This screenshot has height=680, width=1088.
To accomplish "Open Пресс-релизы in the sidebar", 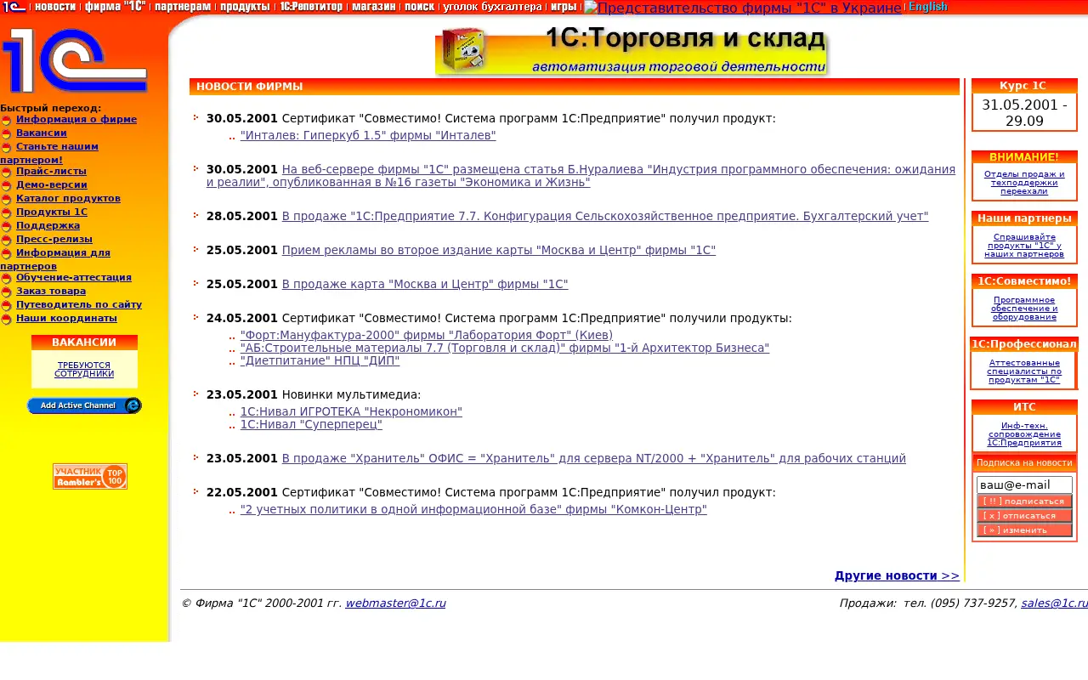I will coord(54,239).
